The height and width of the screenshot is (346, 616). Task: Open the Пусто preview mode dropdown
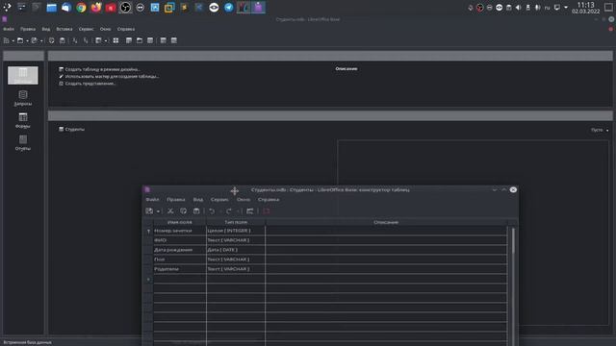[600, 130]
